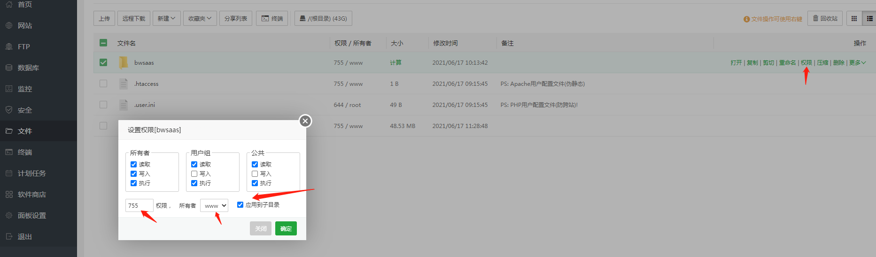Toggle 应用到子目录 apply to subdirectories checkbox
The height and width of the screenshot is (257, 876).
(x=240, y=204)
